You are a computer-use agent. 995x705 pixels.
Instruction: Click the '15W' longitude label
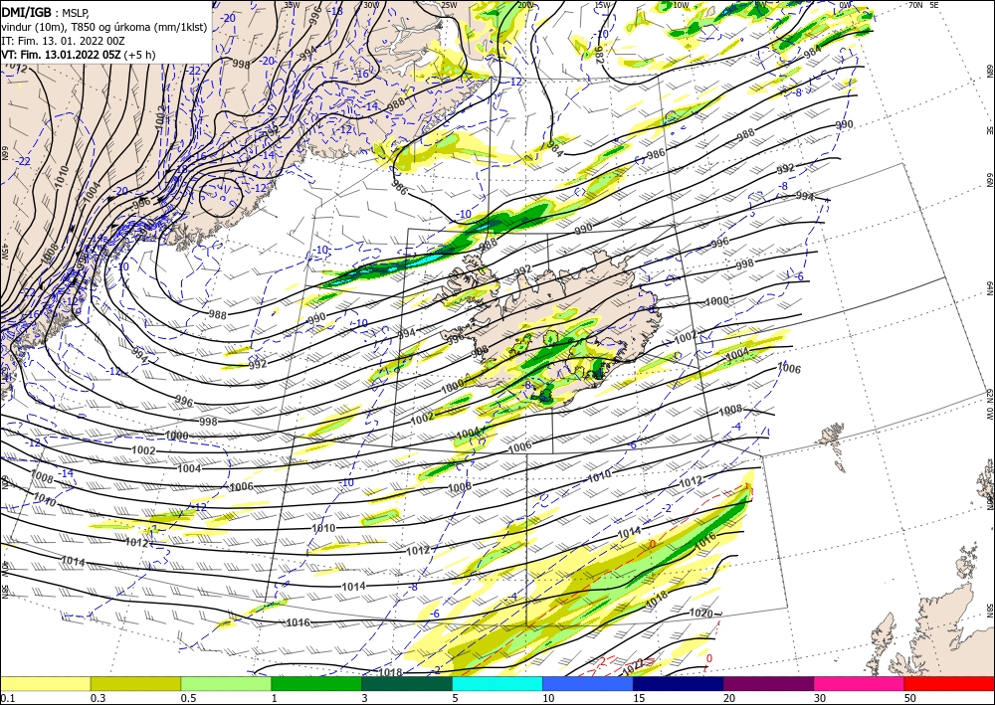tap(603, 4)
